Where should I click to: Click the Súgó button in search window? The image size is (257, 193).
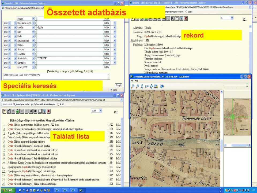118,85
